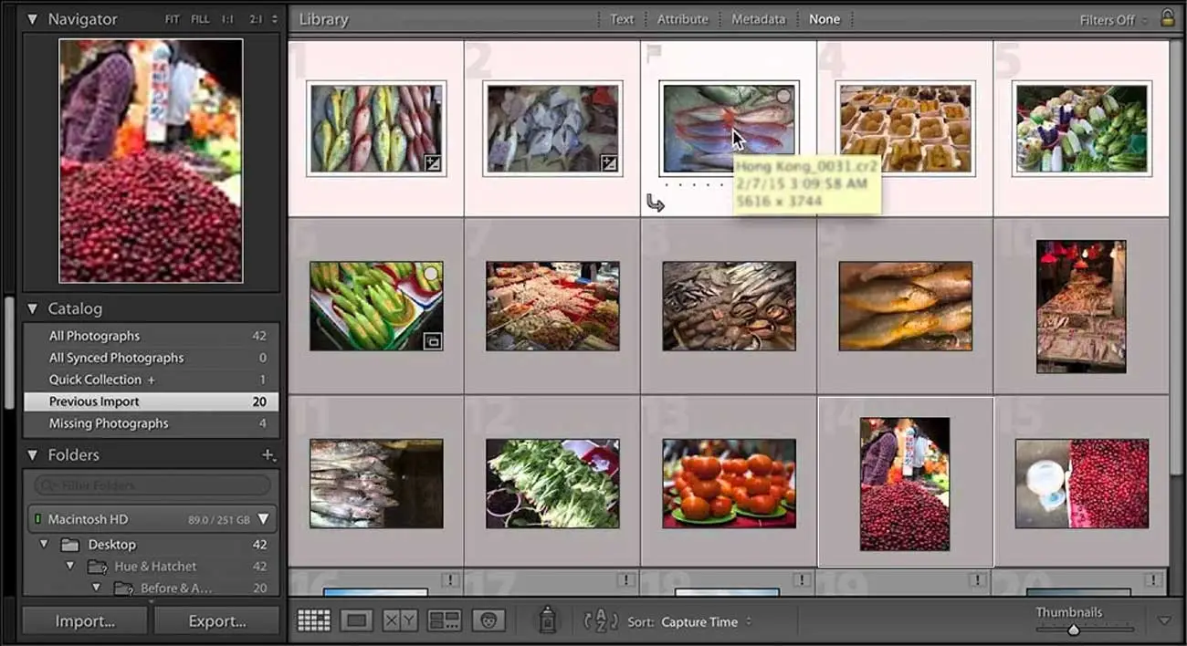This screenshot has width=1187, height=646.
Task: Select the Metadata filter tab
Action: point(758,19)
